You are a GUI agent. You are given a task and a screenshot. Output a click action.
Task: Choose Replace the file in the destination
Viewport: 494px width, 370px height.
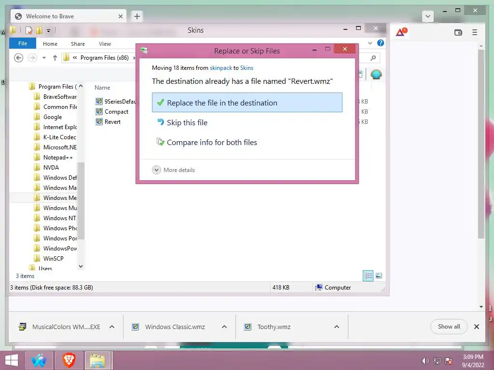pos(247,103)
